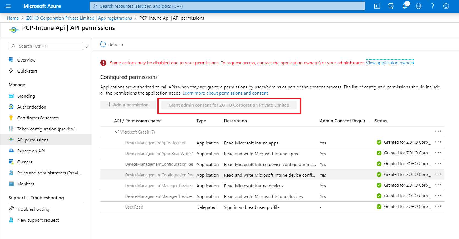Screen dimensions: 459x239
Task: Click the red error warning icon
Action: click(103, 63)
